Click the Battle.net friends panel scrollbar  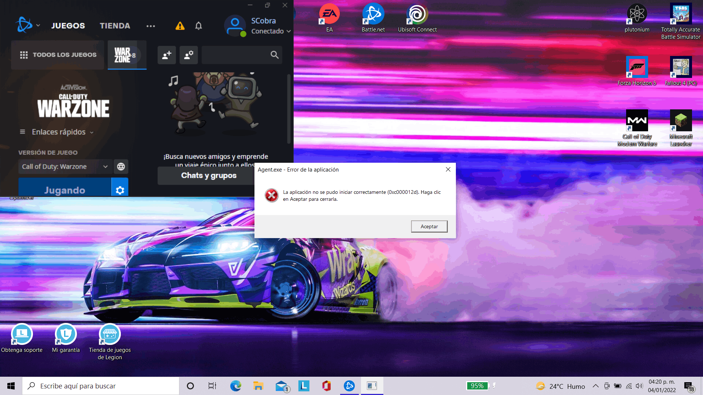click(289, 109)
